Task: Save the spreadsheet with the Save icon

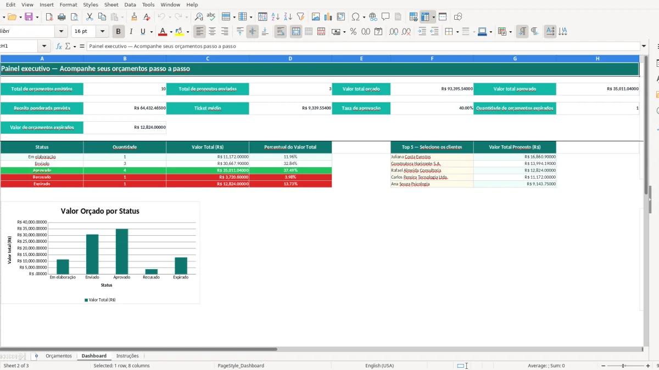Action: 29,17
